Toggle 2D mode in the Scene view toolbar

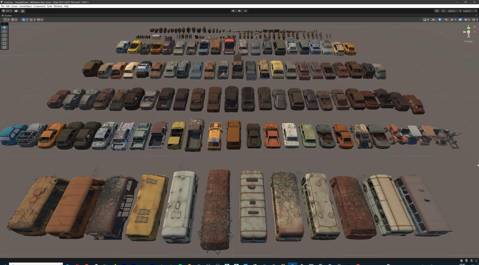(x=433, y=20)
